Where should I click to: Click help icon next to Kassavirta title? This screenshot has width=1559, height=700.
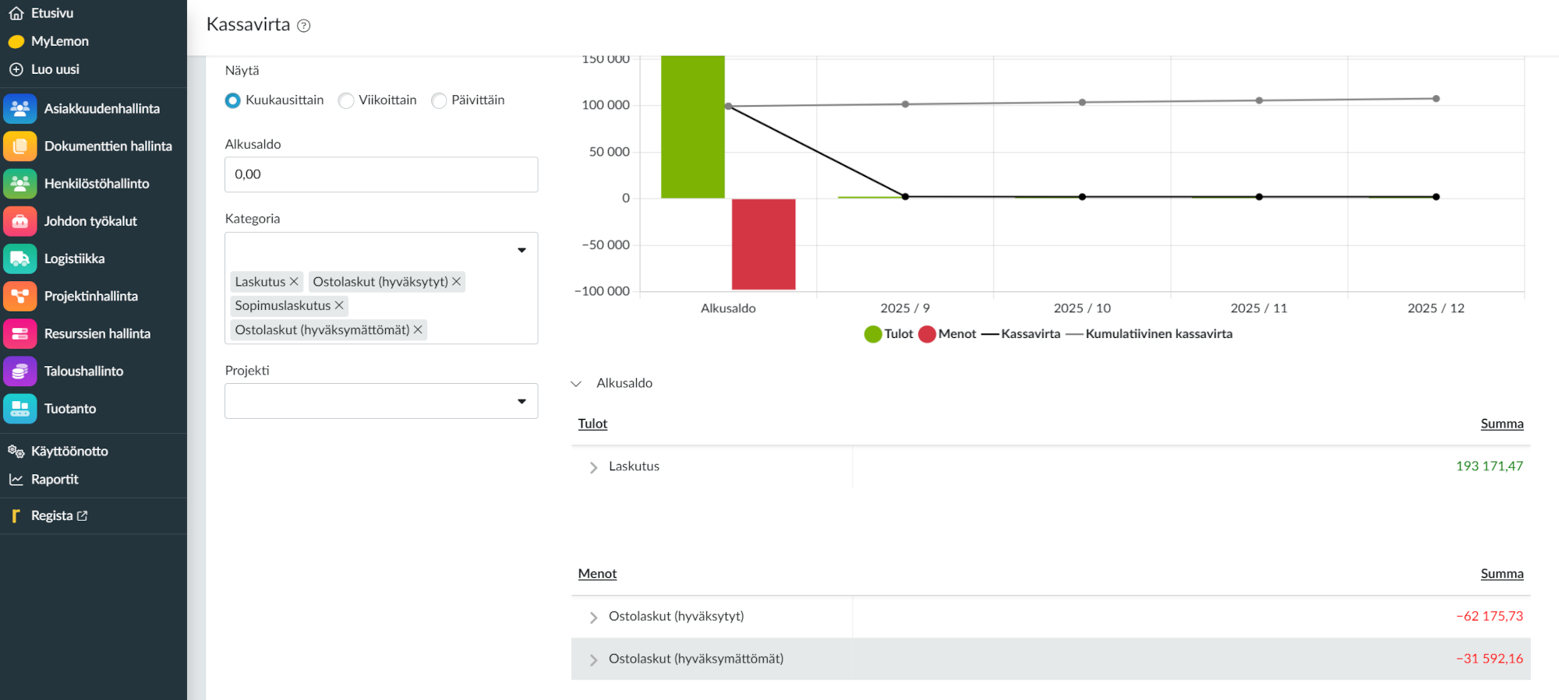(x=304, y=26)
